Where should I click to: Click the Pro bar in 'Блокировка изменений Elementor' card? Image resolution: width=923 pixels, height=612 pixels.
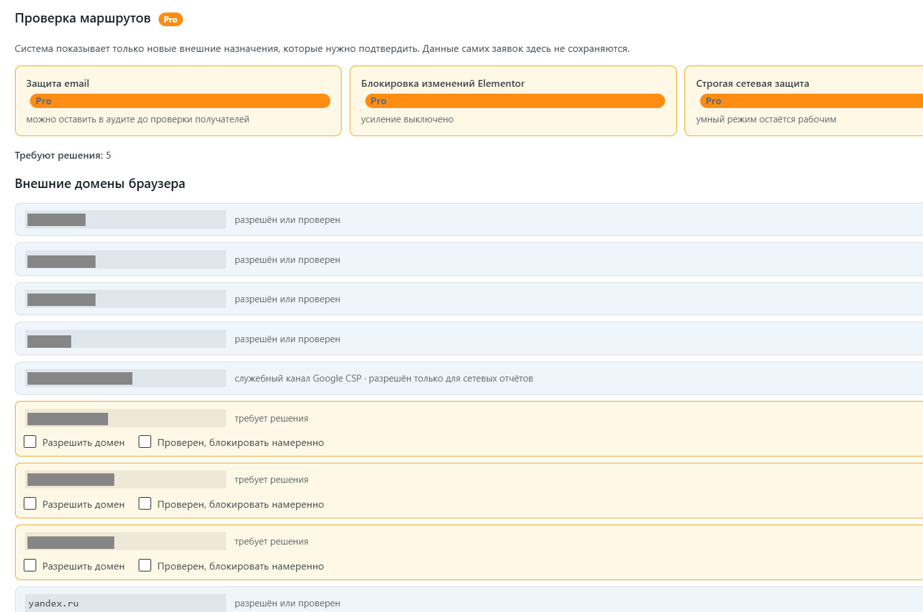pos(515,101)
